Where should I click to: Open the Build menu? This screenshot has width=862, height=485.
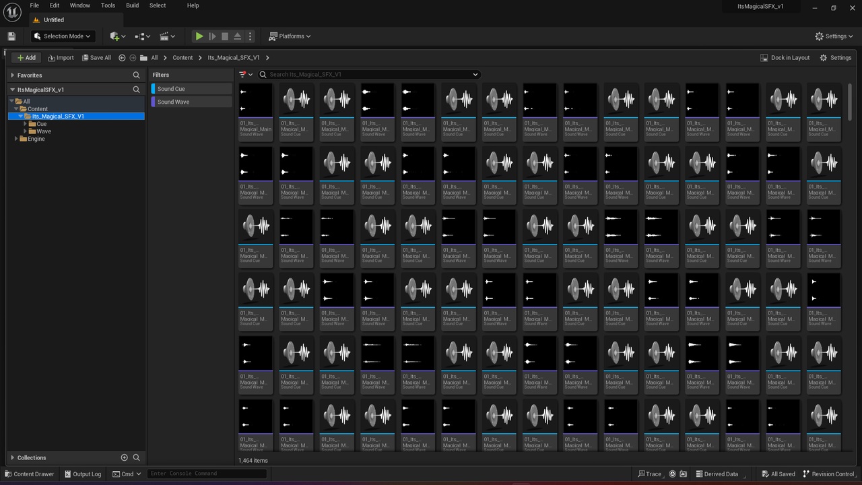(x=133, y=5)
